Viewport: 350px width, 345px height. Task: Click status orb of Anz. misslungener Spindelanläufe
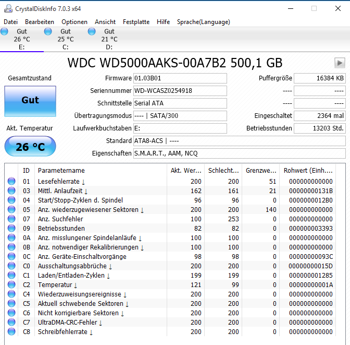[11, 237]
